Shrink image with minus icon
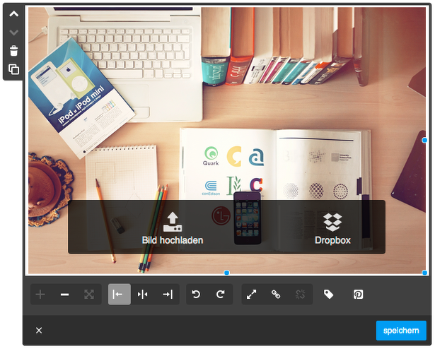 click(x=64, y=295)
